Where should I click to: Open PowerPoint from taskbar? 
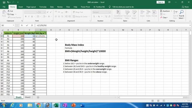tap(73, 105)
